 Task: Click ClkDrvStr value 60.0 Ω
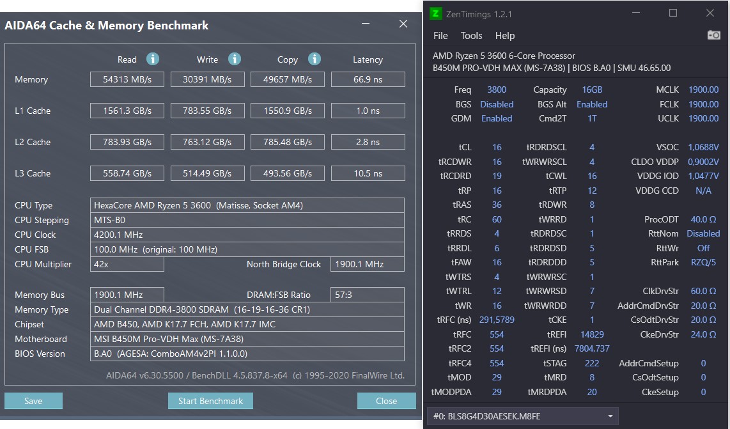click(x=703, y=291)
